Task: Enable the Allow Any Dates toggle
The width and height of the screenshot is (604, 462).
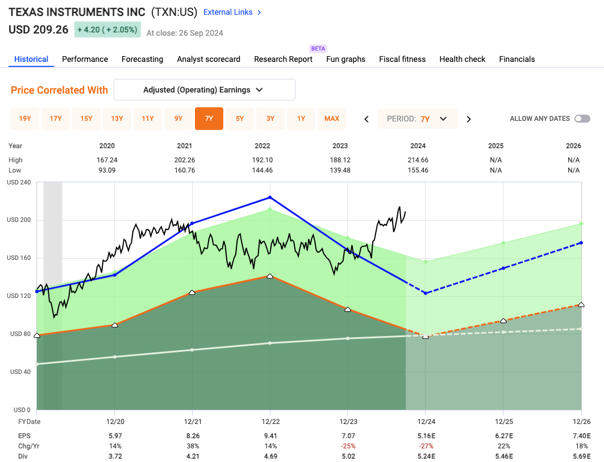Action: tap(582, 119)
